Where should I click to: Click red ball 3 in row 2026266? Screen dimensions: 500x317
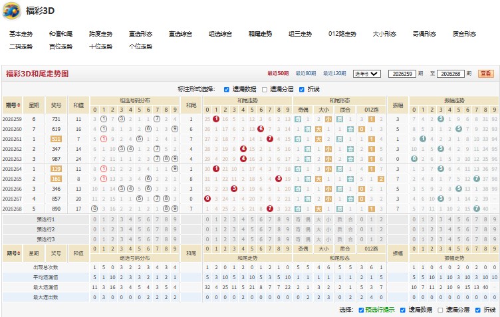click(234, 189)
